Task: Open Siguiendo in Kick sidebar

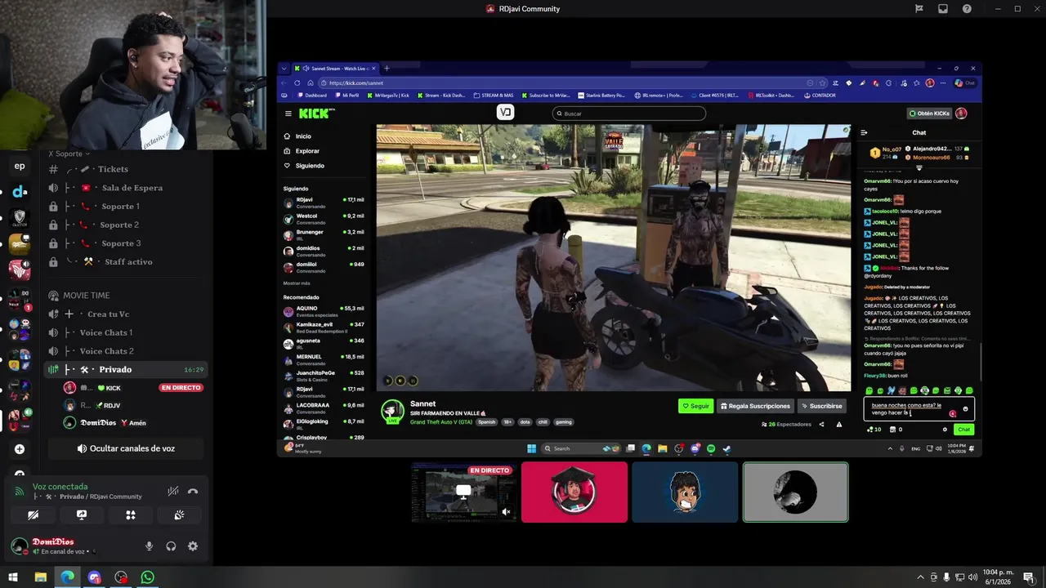Action: (x=310, y=166)
